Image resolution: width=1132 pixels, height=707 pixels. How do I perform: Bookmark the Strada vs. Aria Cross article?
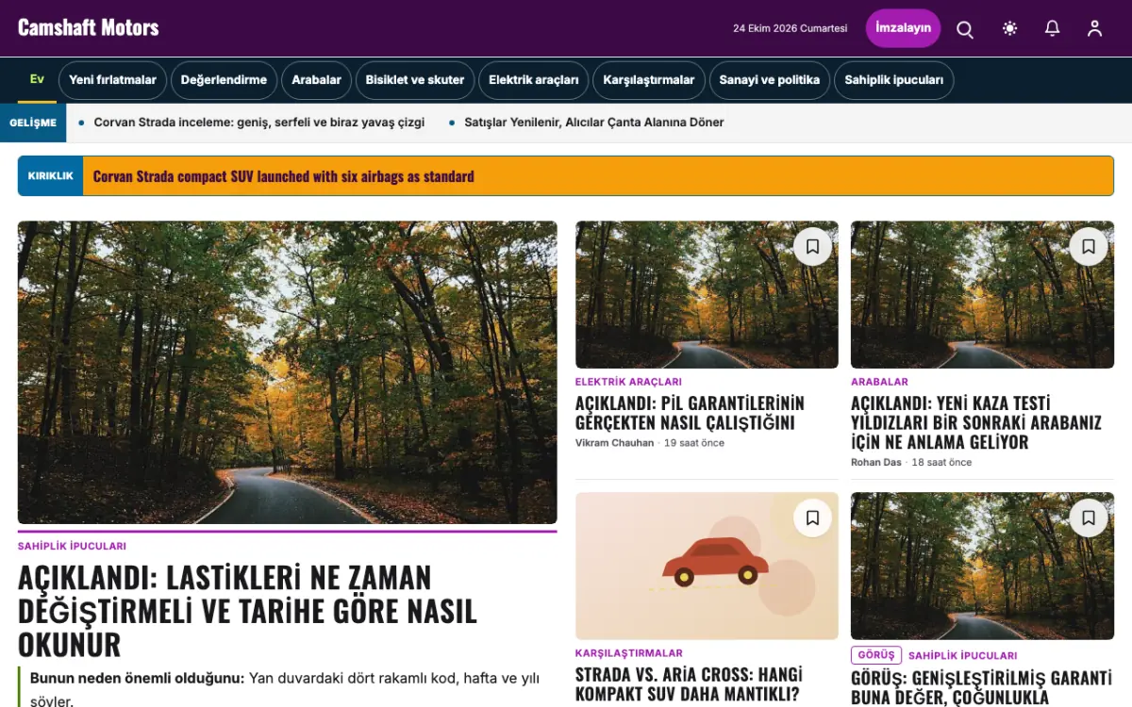812,518
